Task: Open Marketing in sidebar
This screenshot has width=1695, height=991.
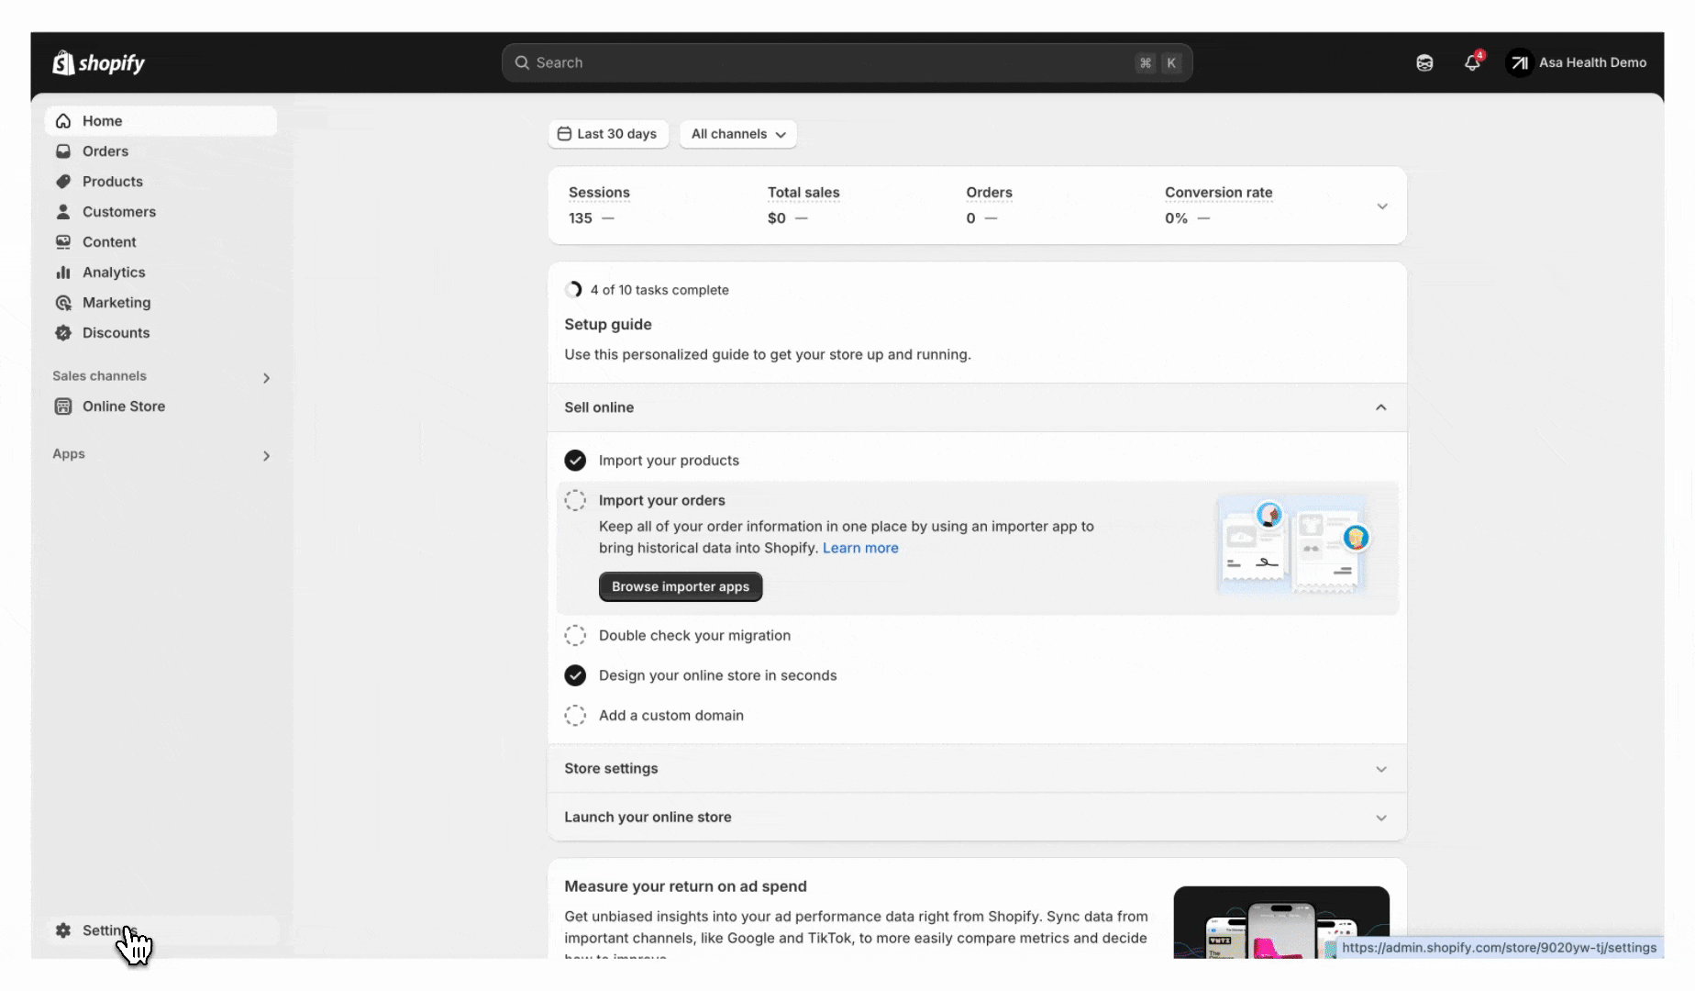Action: 161,303
